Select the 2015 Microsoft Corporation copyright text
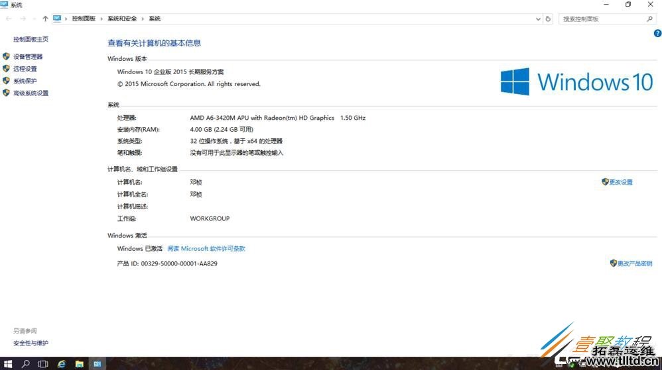This screenshot has width=662, height=370. coord(189,84)
